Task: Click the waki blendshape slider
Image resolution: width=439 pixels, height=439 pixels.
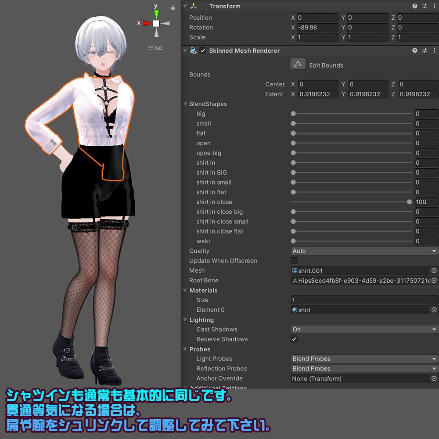Action: 351,241
